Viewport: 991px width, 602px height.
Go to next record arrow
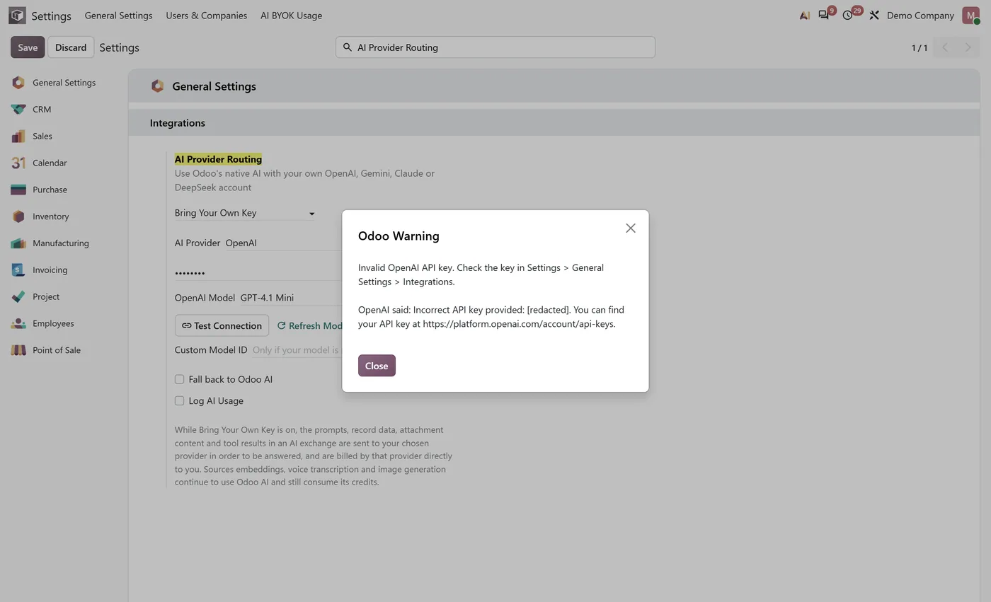pos(968,47)
